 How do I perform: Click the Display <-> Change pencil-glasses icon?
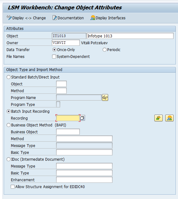pyautogui.click(x=9, y=18)
